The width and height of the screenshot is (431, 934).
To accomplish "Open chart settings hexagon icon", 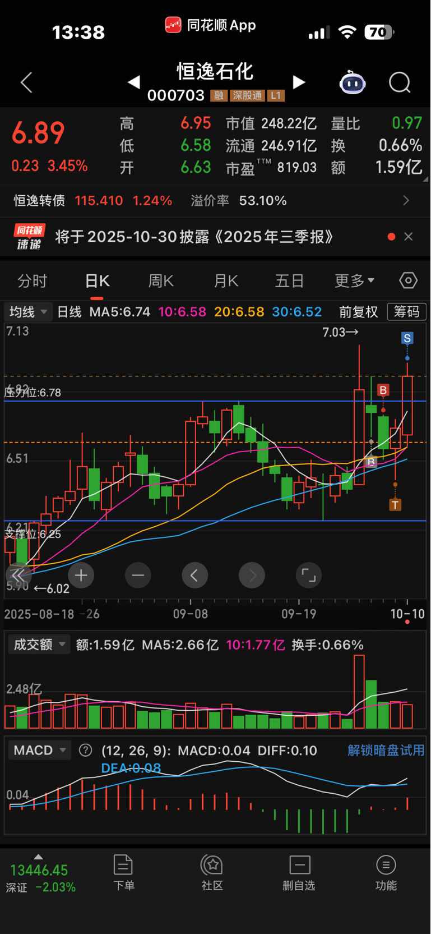I will coord(409,280).
